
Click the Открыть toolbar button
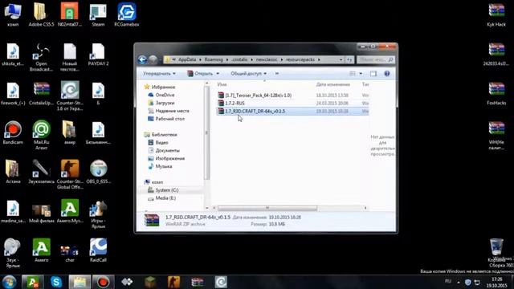tap(200, 73)
